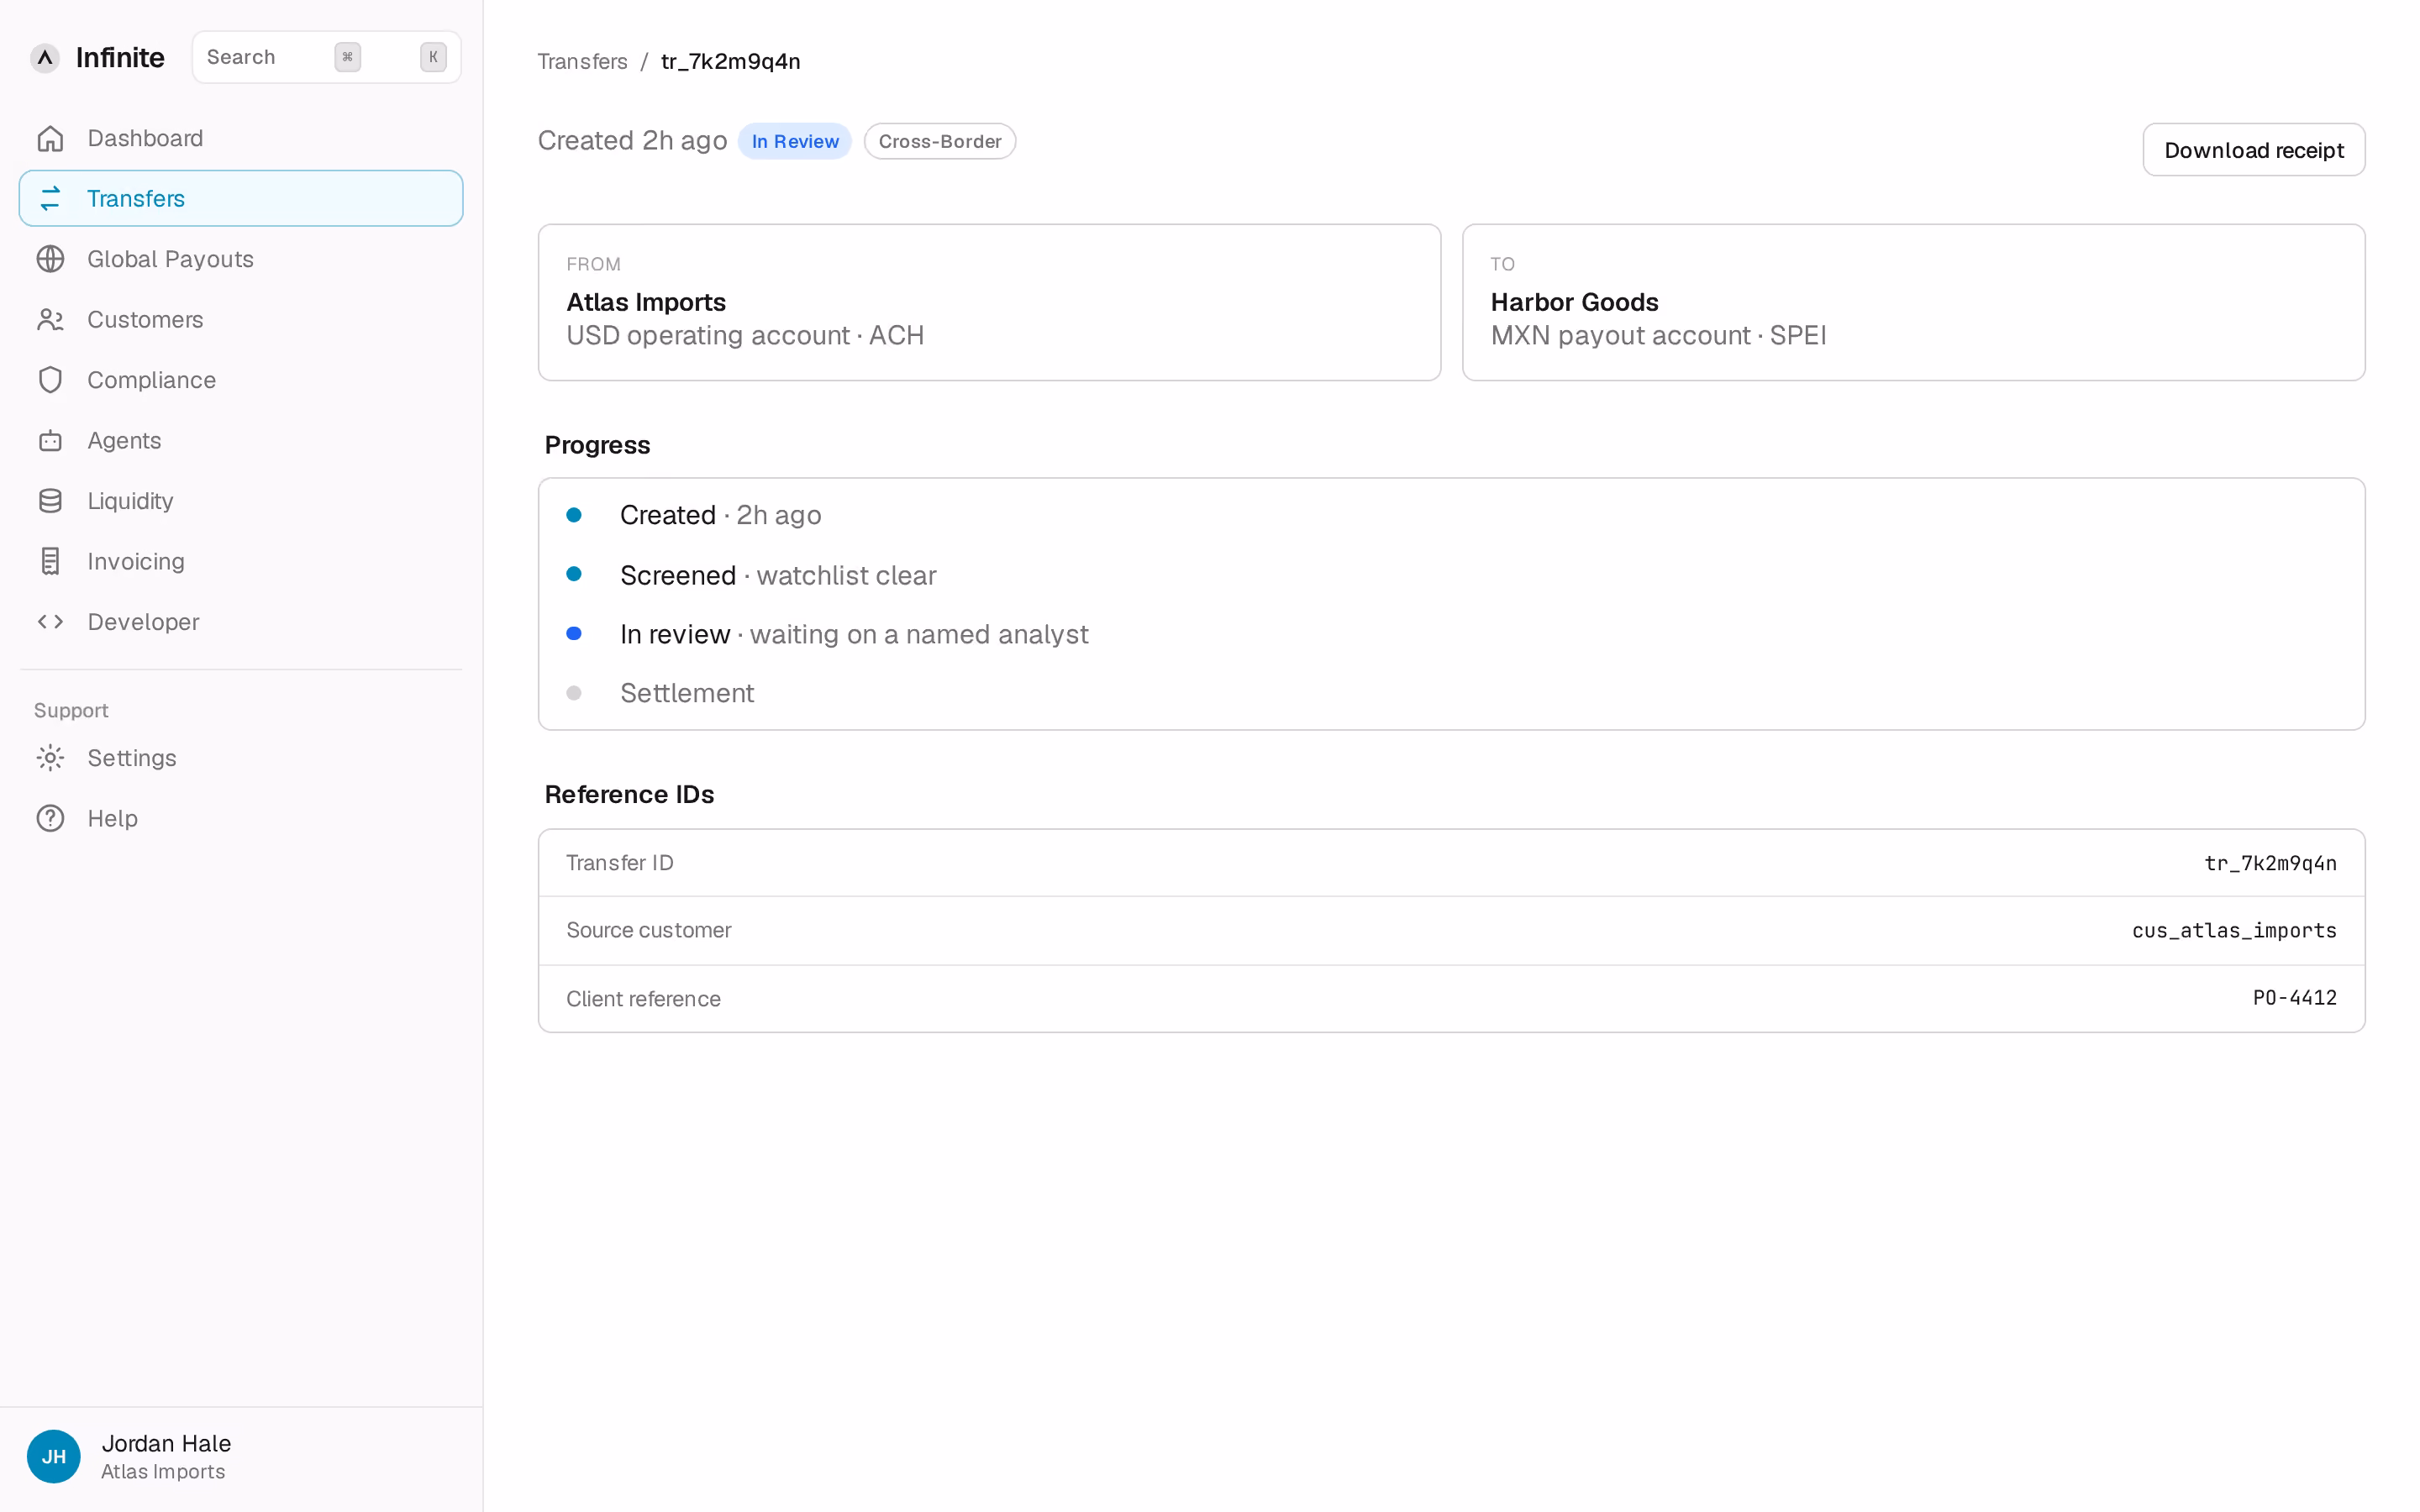Click the Help question mark icon

coord(50,818)
